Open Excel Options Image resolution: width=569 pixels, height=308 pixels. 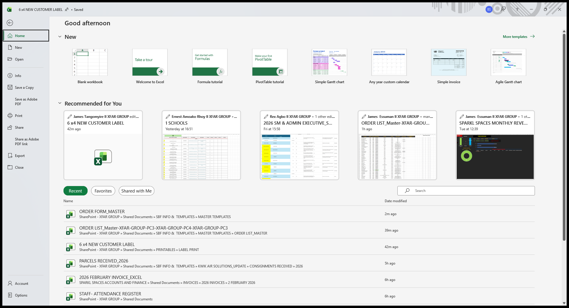coord(21,295)
